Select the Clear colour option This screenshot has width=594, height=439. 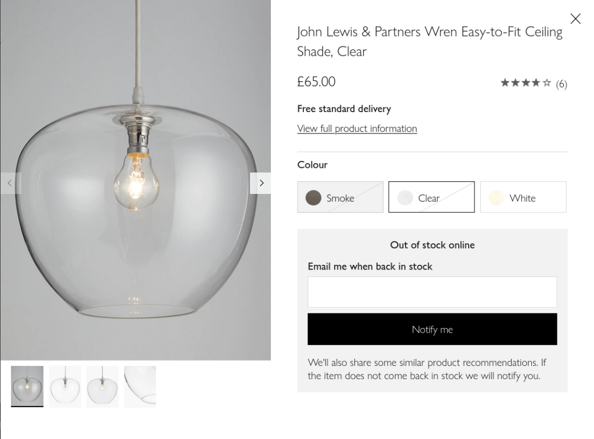click(431, 197)
